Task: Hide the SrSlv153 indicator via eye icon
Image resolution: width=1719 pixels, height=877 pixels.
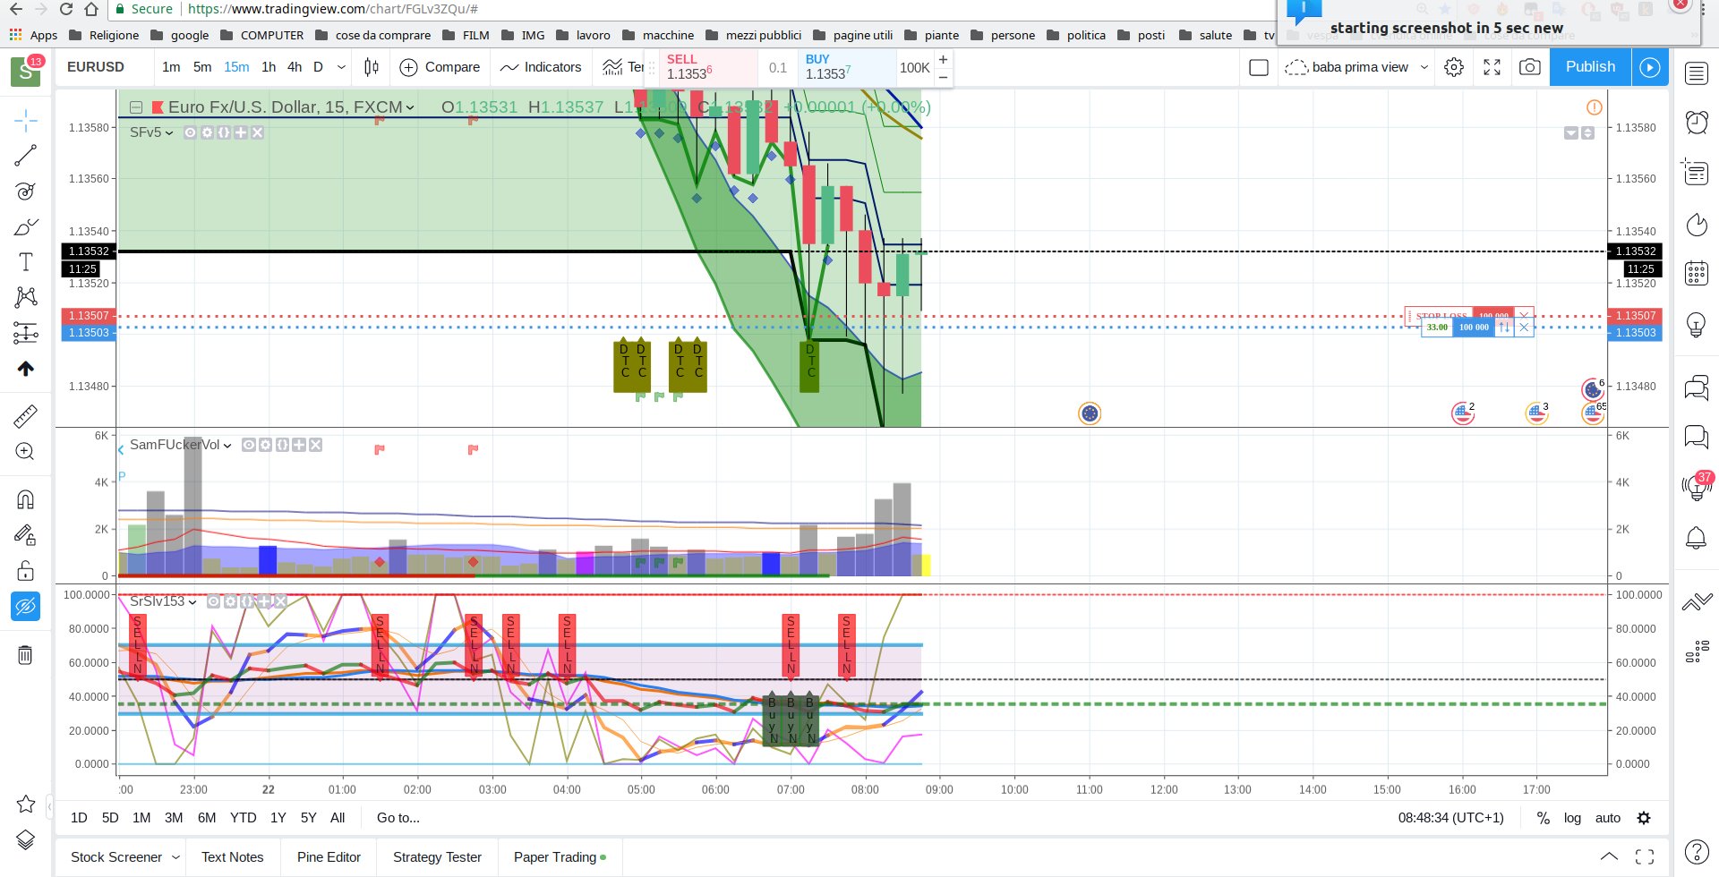Action: [x=214, y=601]
